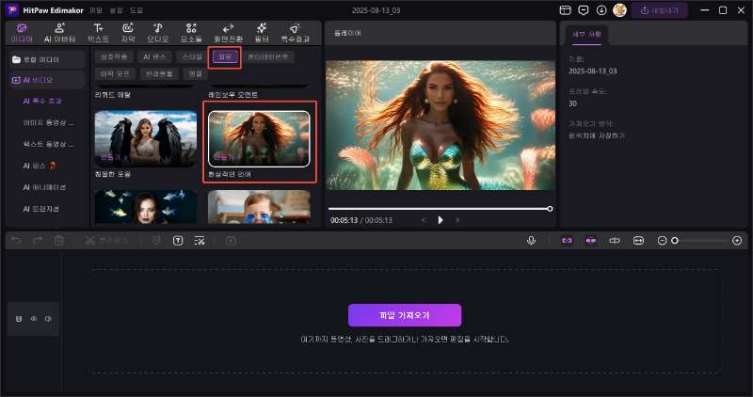The height and width of the screenshot is (397, 753).
Task: Select the 모두 (All) category filter tab
Action: click(224, 57)
